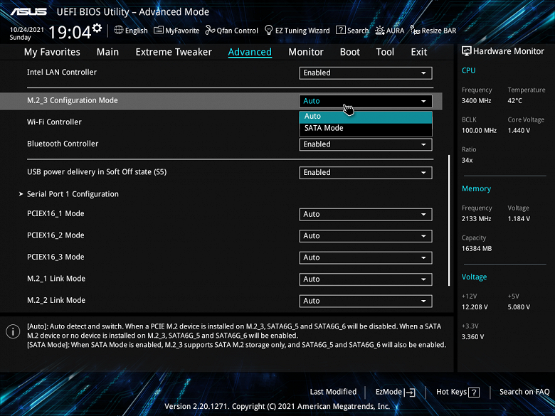Click EzMode button at bottom

[395, 392]
